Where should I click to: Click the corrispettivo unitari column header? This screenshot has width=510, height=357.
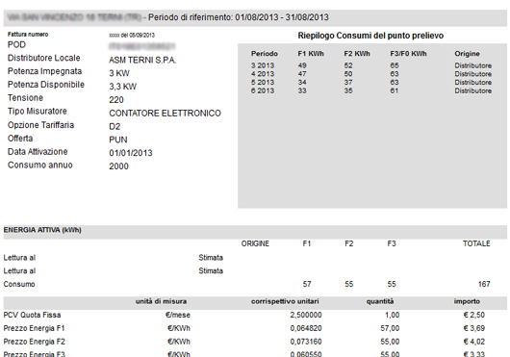pyautogui.click(x=285, y=301)
